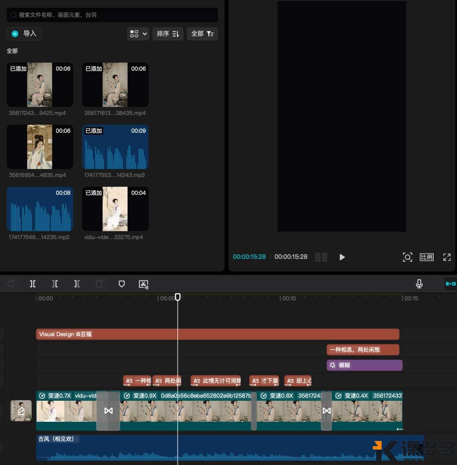Select media clip 35616954...4835.mp4 thumbnail
The width and height of the screenshot is (457, 465).
click(x=40, y=147)
